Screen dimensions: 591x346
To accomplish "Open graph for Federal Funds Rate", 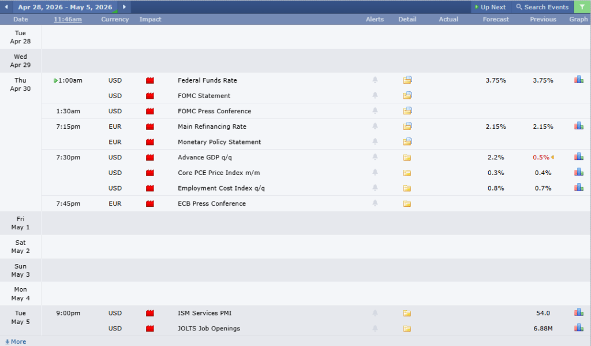I will [578, 80].
